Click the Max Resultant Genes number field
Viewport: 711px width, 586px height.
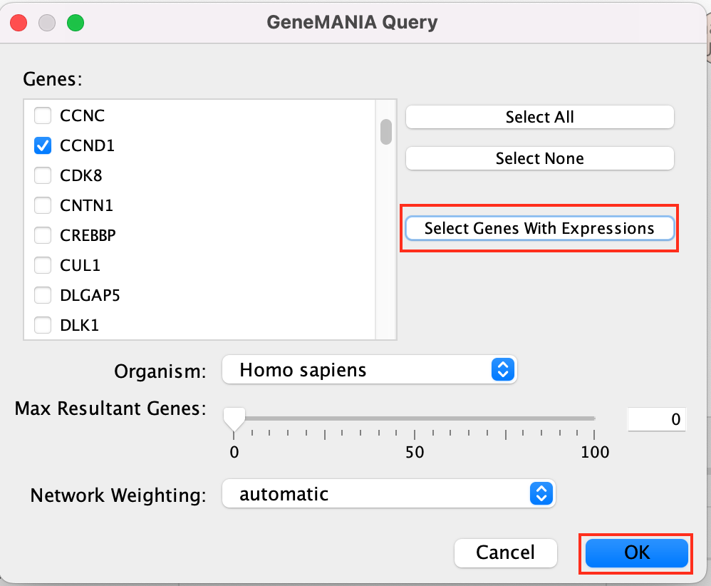pos(656,420)
